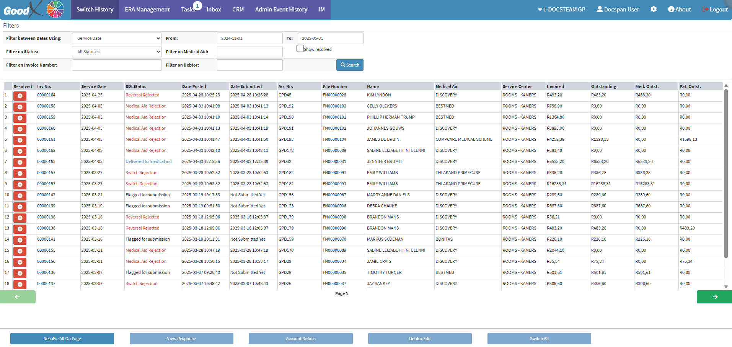Open the CRM menu
Image resolution: width=732 pixels, height=347 pixels.
click(x=238, y=9)
